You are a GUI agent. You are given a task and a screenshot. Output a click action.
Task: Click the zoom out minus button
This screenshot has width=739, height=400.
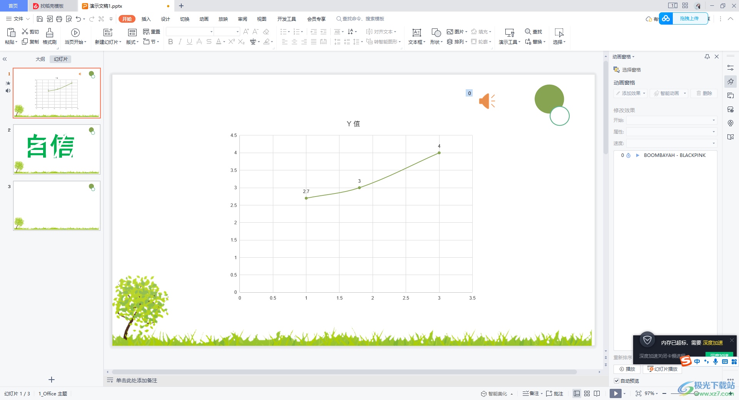point(664,393)
